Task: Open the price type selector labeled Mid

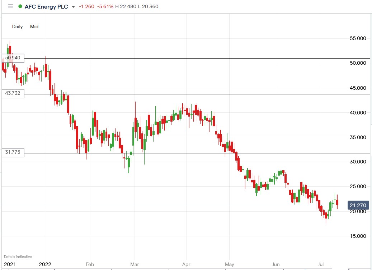Action: [34, 26]
